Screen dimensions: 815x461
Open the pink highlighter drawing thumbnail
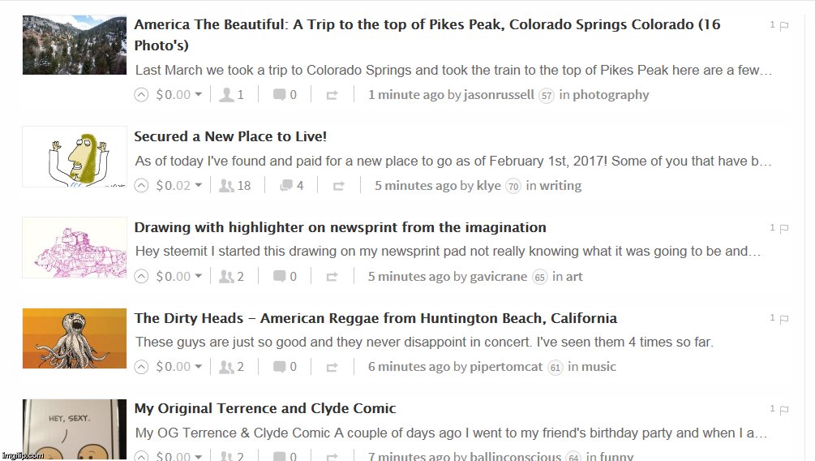pyautogui.click(x=75, y=248)
